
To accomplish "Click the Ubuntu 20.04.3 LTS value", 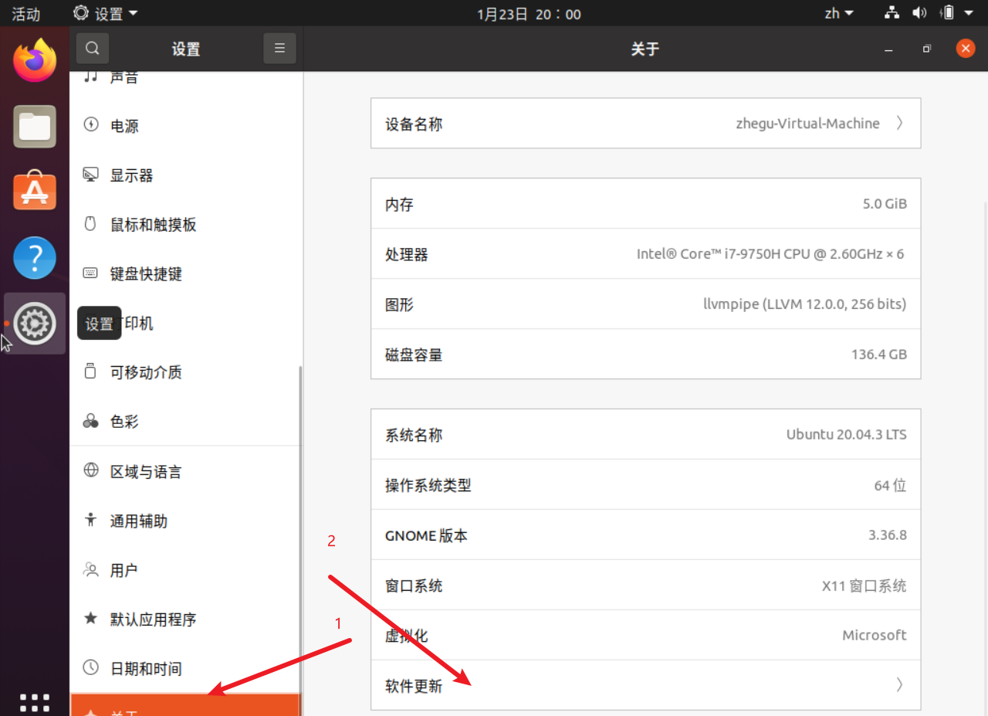I will pyautogui.click(x=847, y=434).
